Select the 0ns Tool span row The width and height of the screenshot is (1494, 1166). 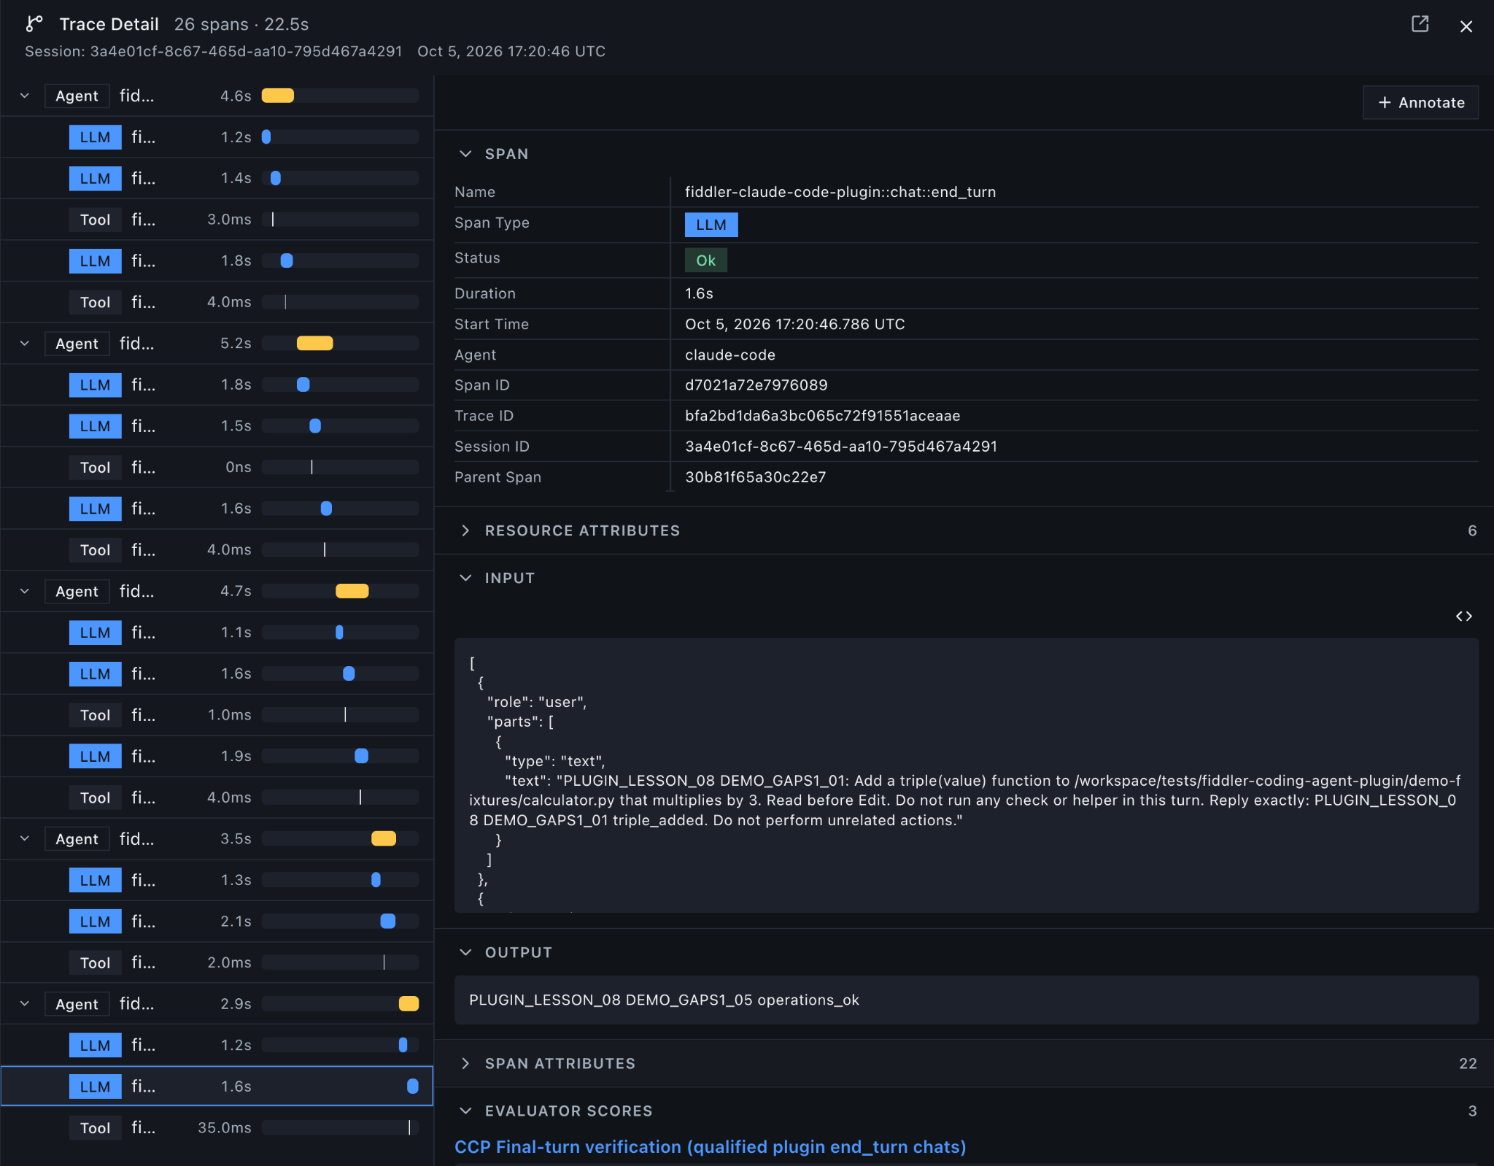pos(217,467)
